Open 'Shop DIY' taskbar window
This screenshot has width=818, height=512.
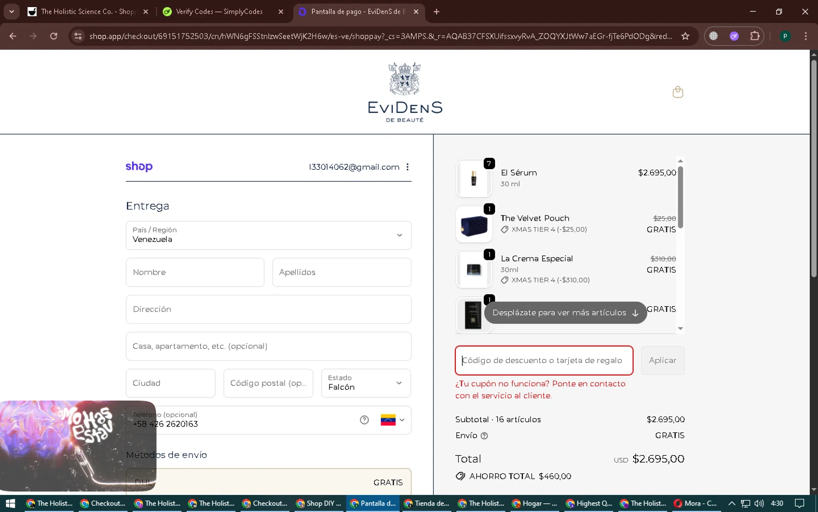coord(318,503)
